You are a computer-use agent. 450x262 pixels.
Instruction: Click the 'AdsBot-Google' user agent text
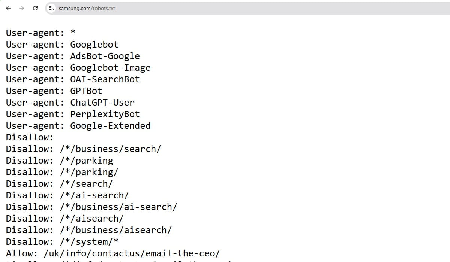[105, 56]
